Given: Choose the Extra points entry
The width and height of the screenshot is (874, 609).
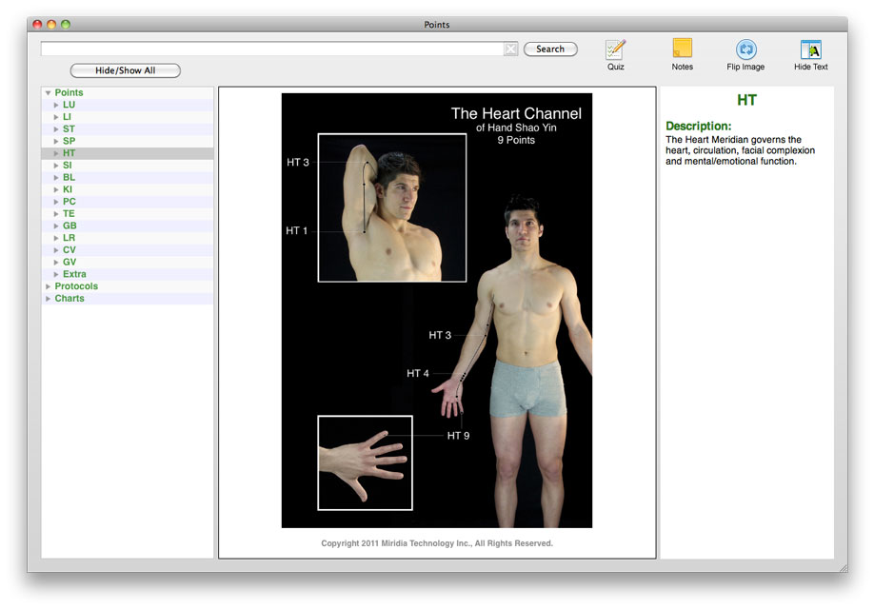Looking at the screenshot, I should coord(74,275).
